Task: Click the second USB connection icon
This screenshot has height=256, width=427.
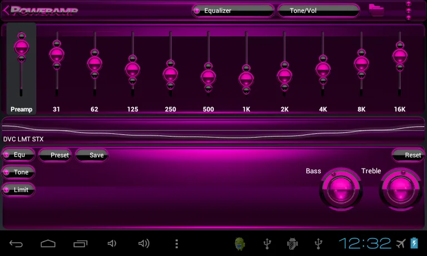Action: pos(319,243)
